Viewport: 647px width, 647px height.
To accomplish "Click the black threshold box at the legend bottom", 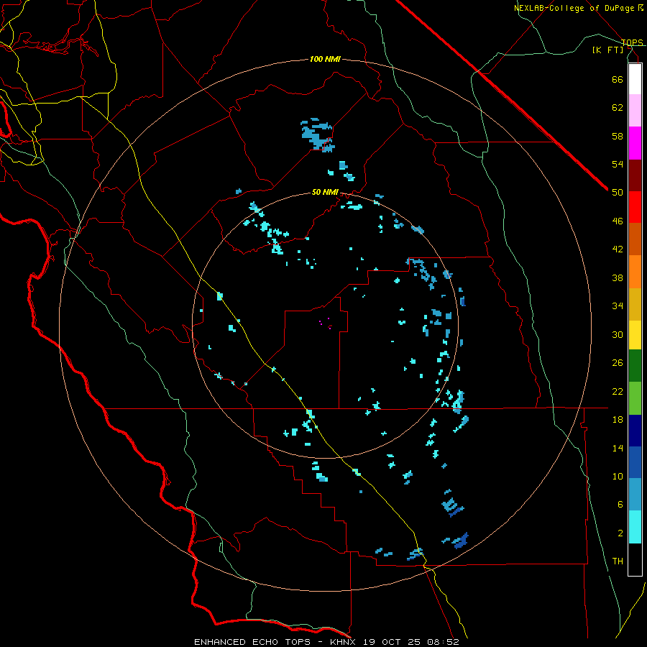I will coord(635,559).
